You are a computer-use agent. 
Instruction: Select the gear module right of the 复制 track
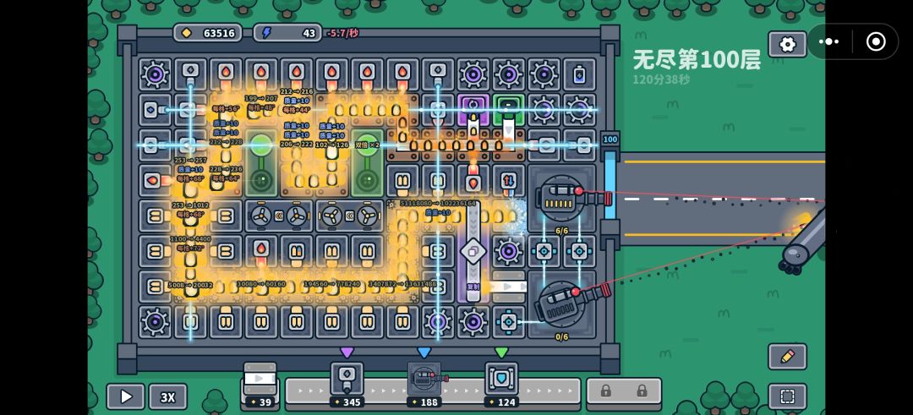[x=508, y=251]
